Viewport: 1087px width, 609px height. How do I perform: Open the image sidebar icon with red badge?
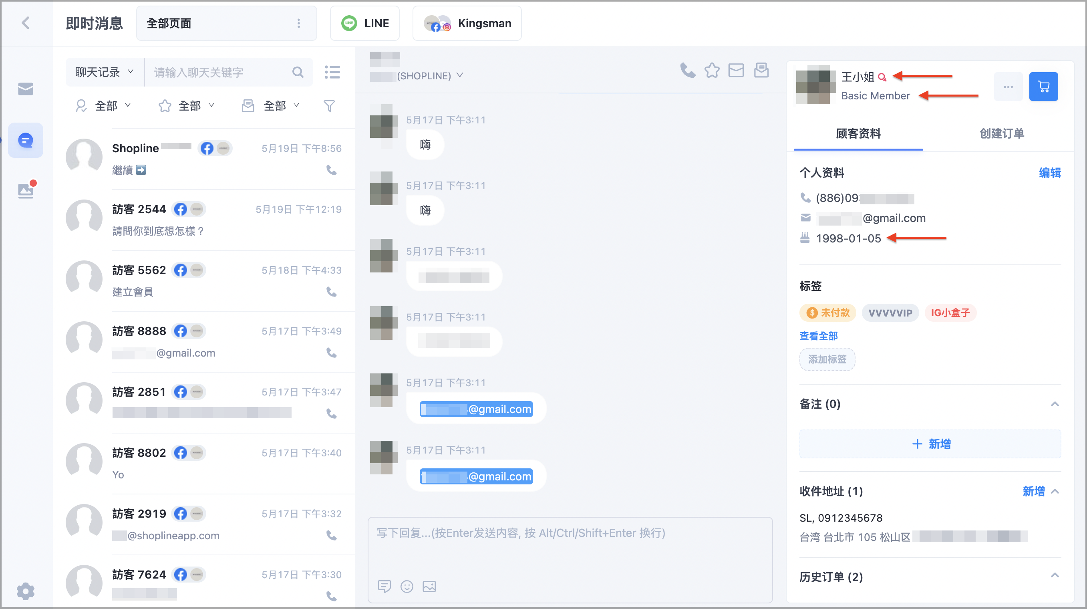pyautogui.click(x=26, y=190)
